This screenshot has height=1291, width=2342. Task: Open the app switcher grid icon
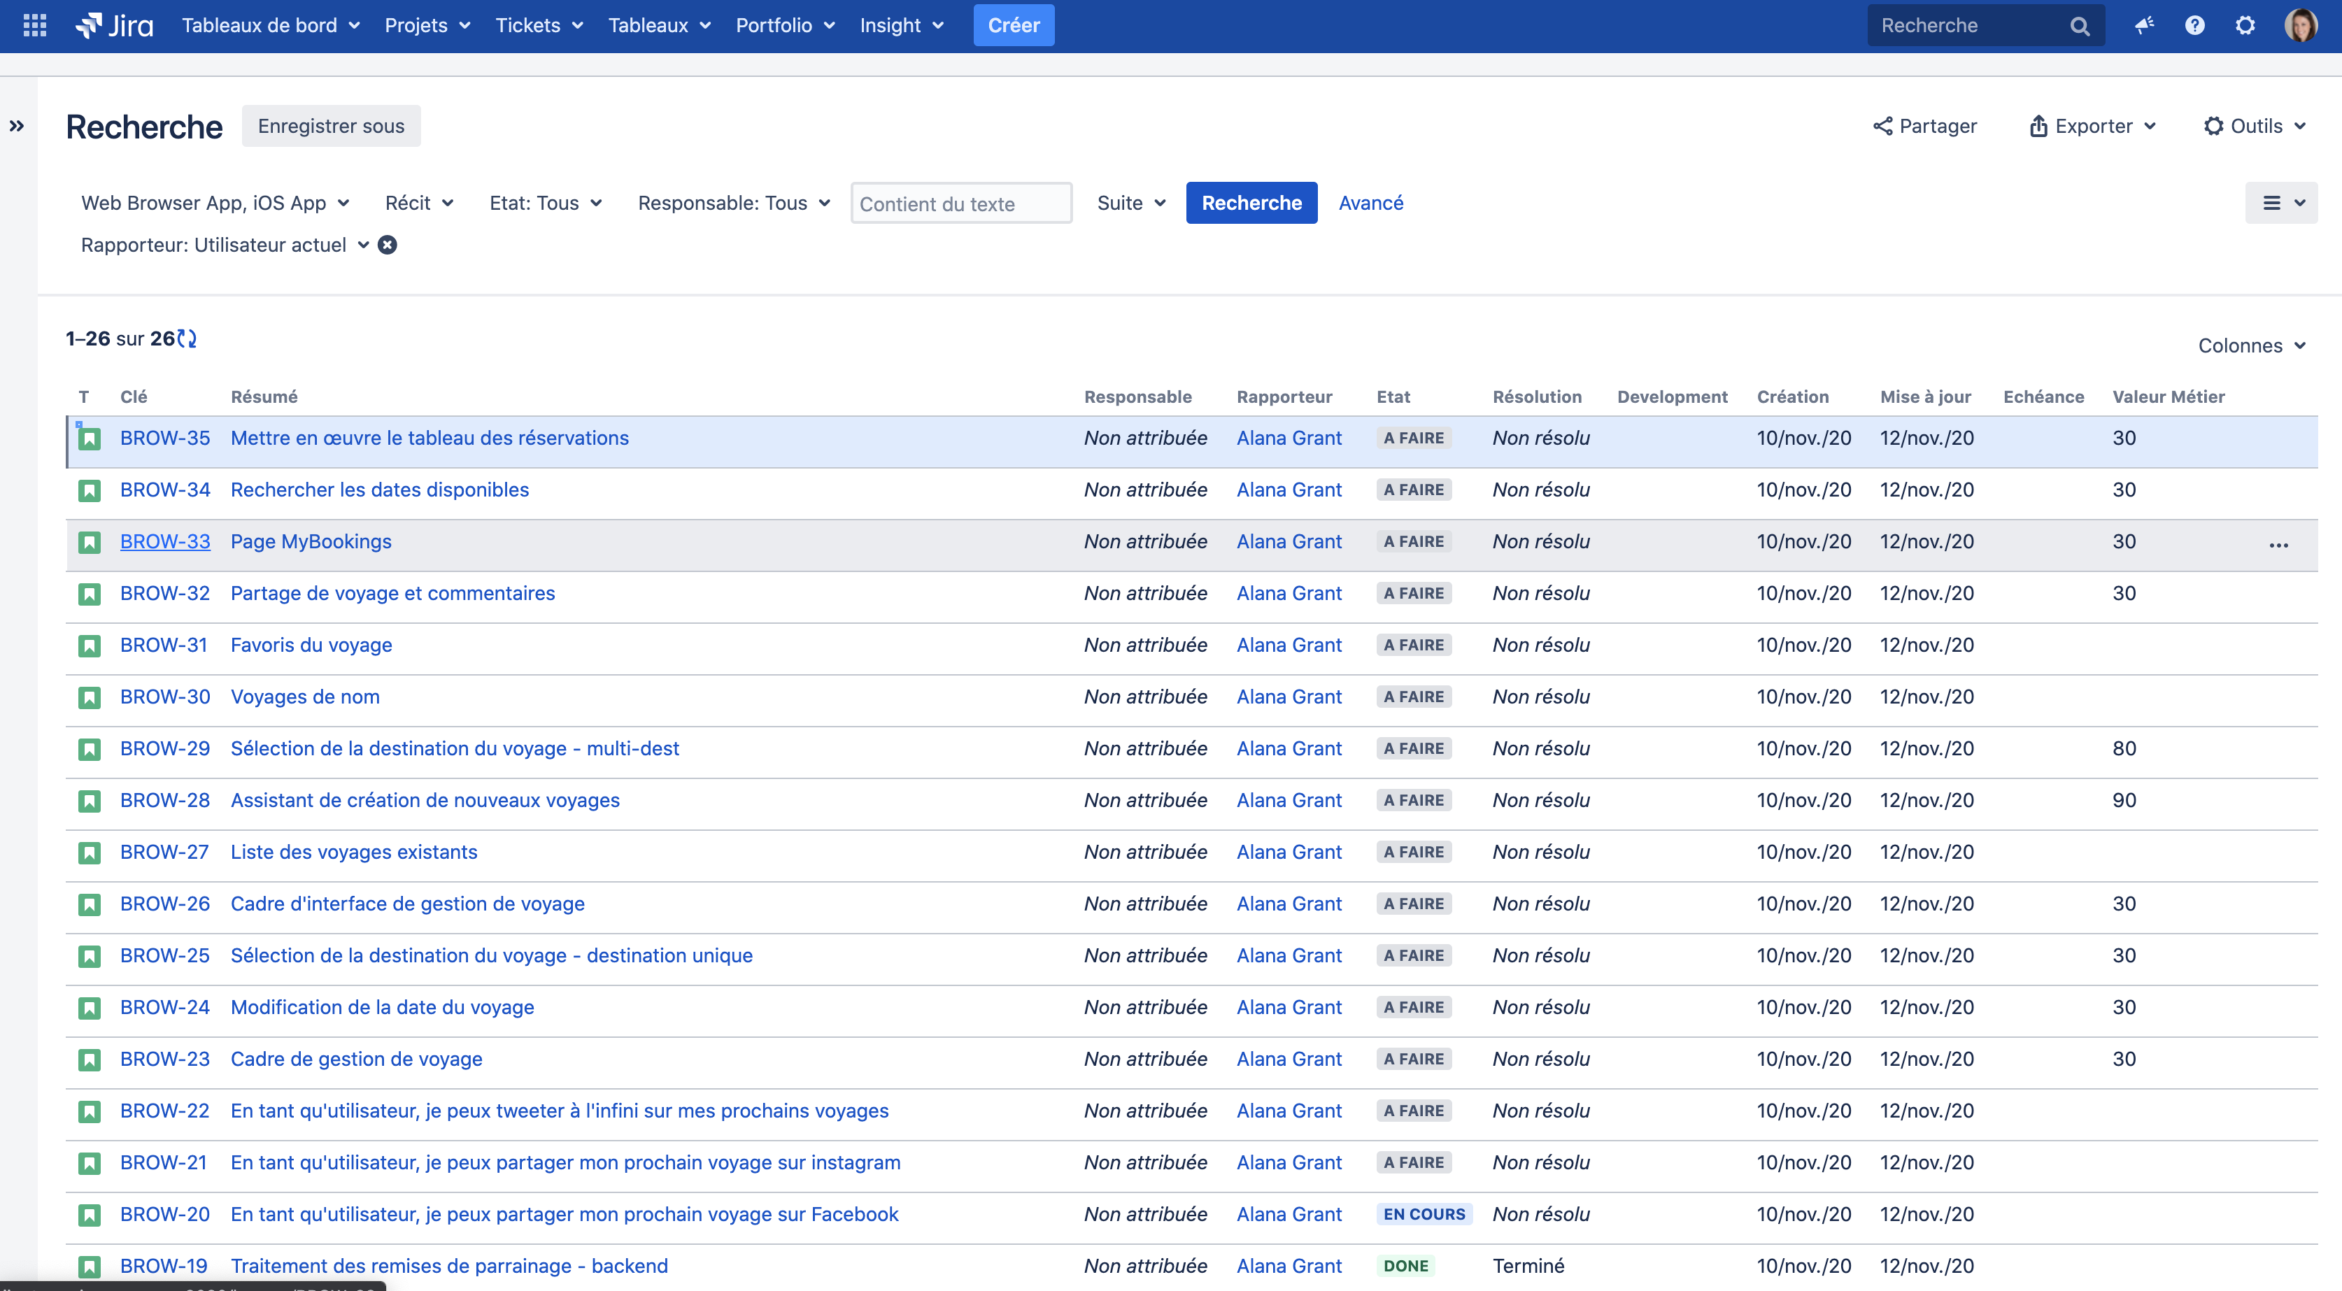tap(34, 25)
